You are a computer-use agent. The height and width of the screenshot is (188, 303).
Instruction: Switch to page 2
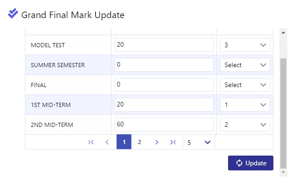tap(140, 142)
